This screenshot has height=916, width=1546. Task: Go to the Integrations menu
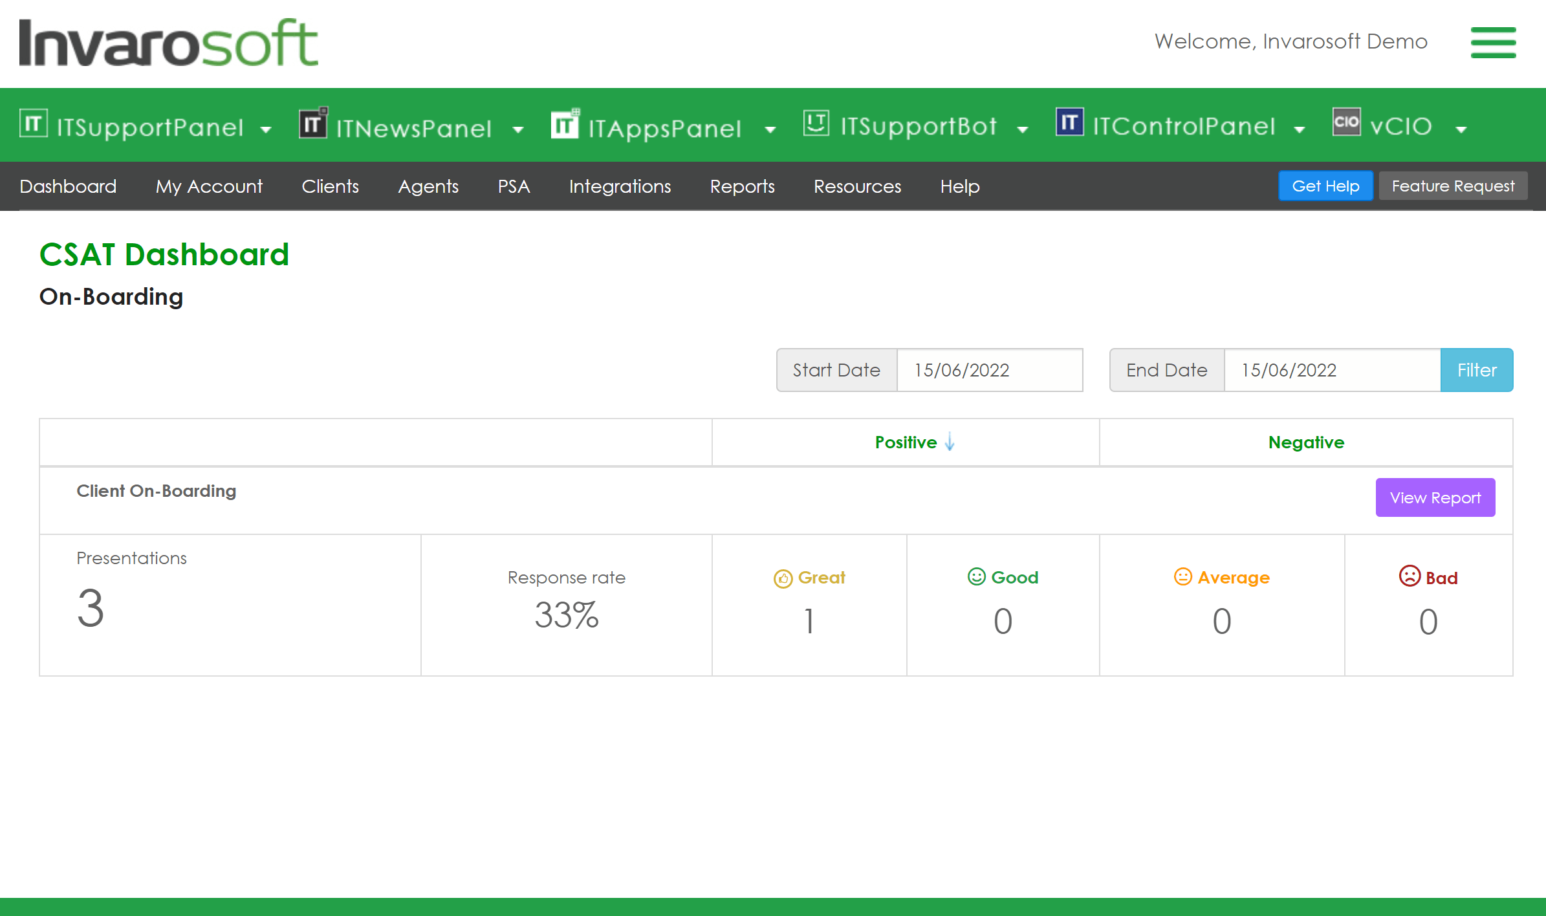coord(620,187)
